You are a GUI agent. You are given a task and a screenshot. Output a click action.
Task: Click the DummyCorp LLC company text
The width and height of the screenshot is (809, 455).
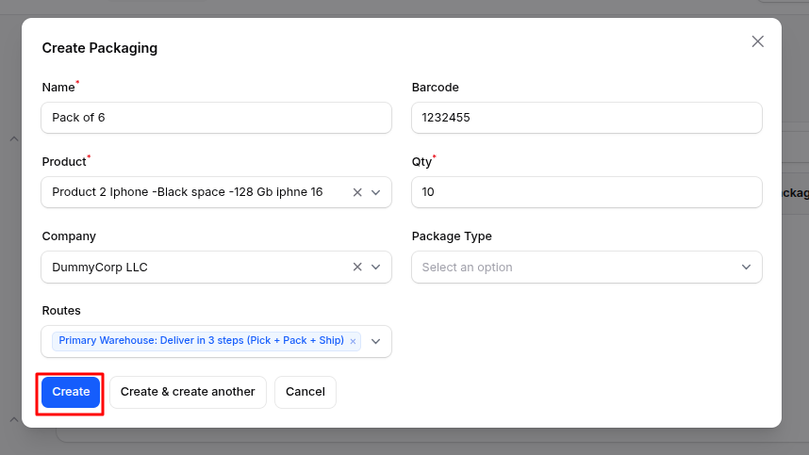(x=100, y=267)
